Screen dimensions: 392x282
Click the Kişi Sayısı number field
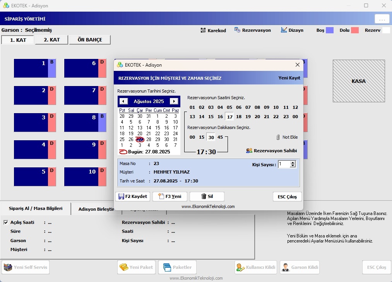coord(284,164)
